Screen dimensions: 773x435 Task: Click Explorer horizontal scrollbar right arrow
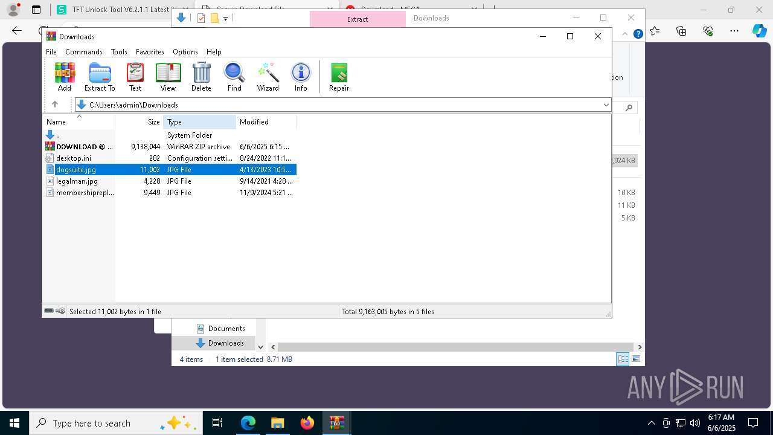[640, 347]
